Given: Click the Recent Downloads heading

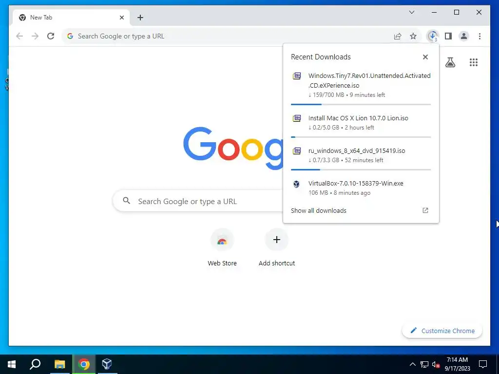Looking at the screenshot, I should [x=321, y=57].
